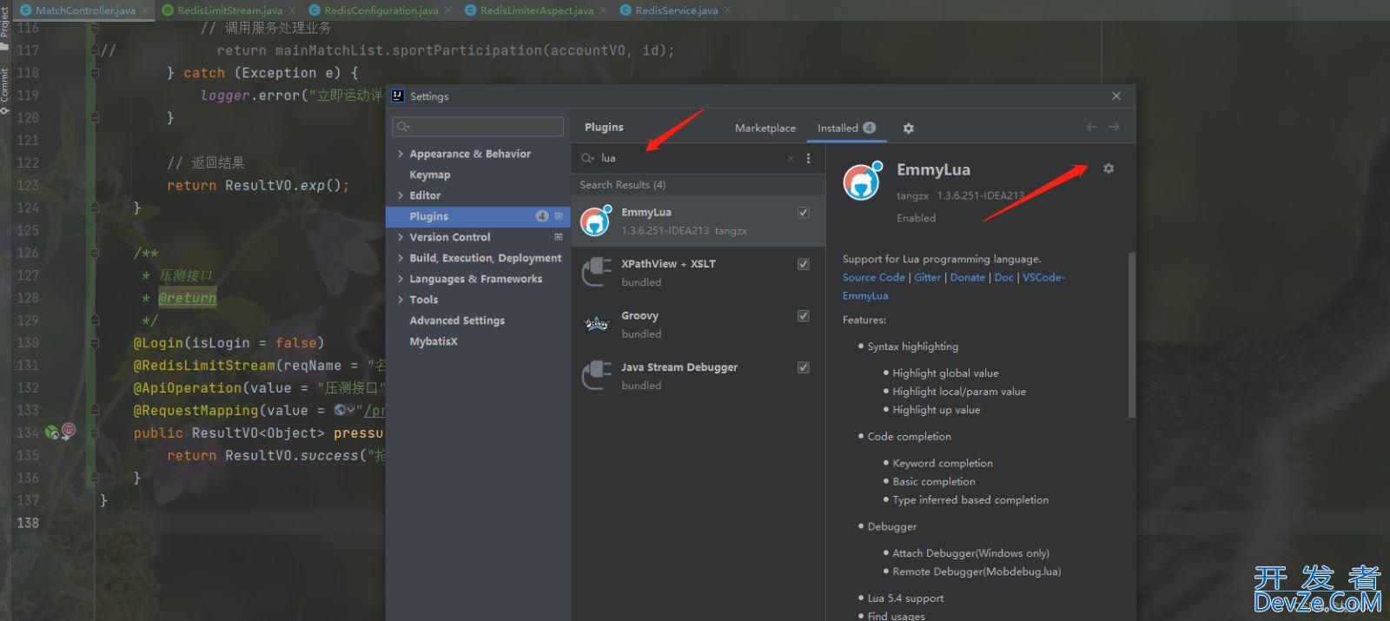Close the RedisConfiguration.java tab
This screenshot has height=621, width=1390.
pos(447,10)
